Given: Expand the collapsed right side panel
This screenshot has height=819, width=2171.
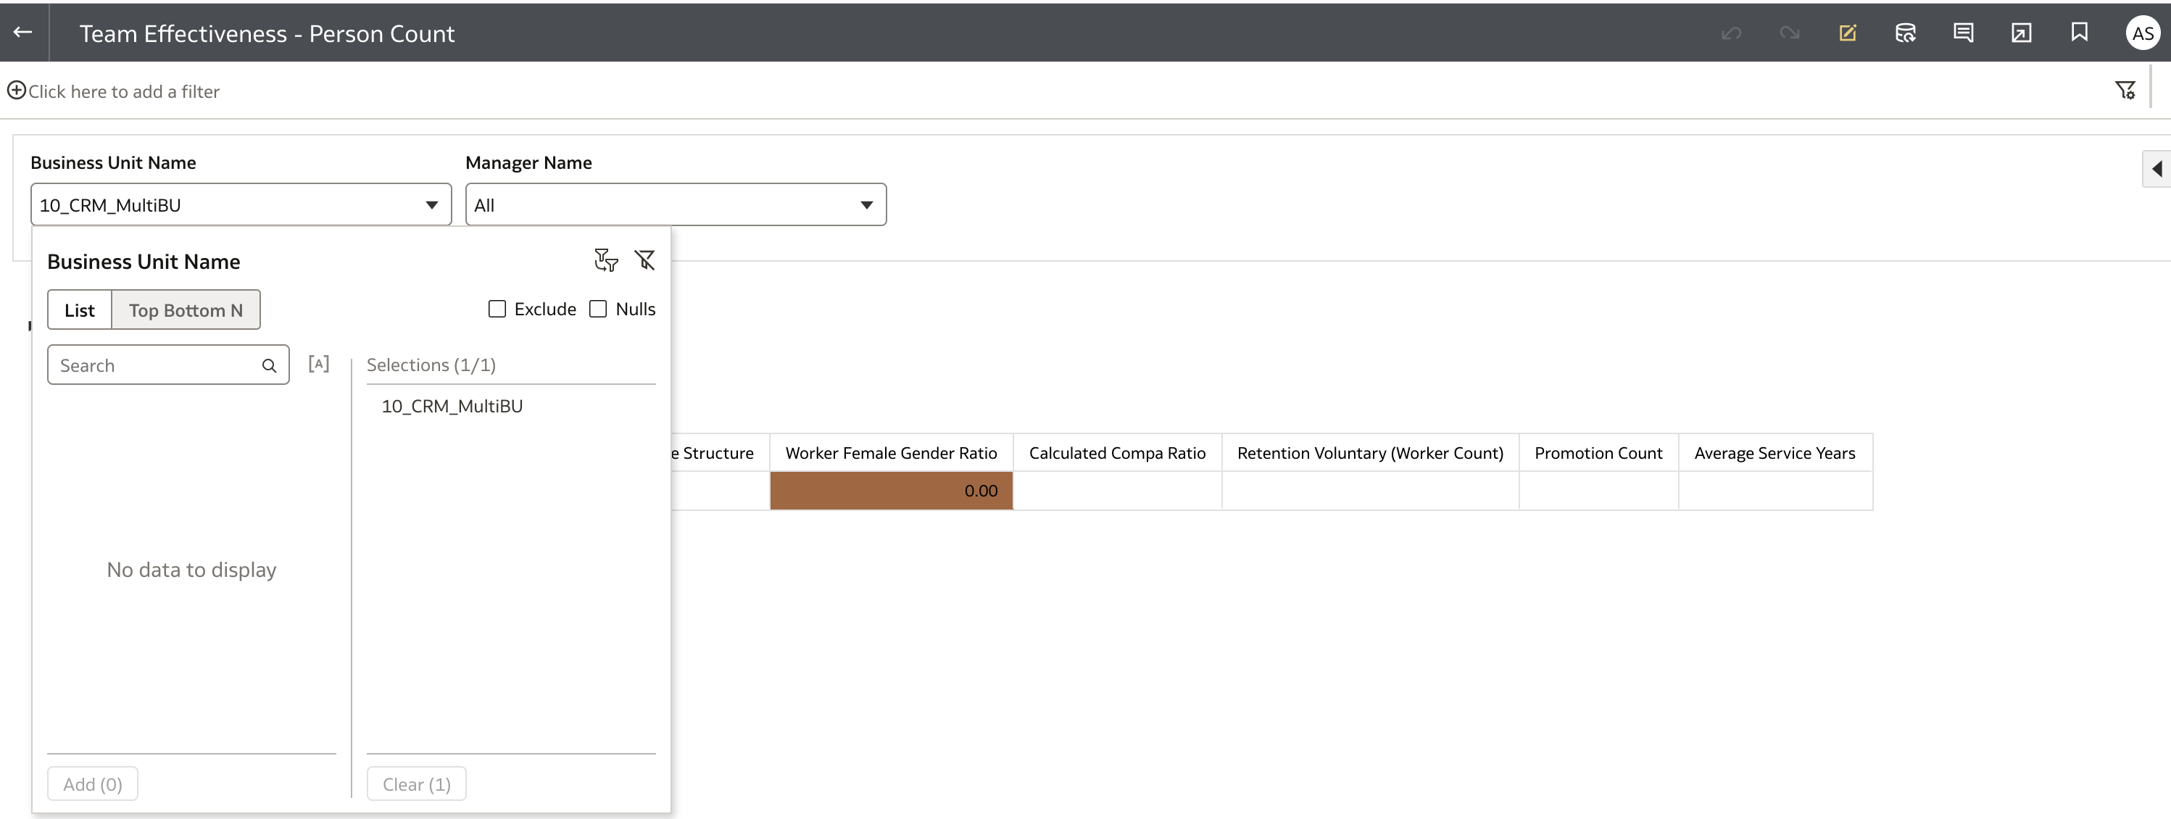Looking at the screenshot, I should click(2157, 169).
